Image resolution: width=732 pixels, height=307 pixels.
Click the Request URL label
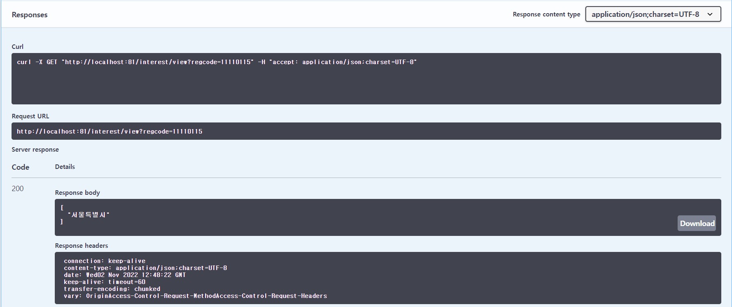pyautogui.click(x=30, y=116)
